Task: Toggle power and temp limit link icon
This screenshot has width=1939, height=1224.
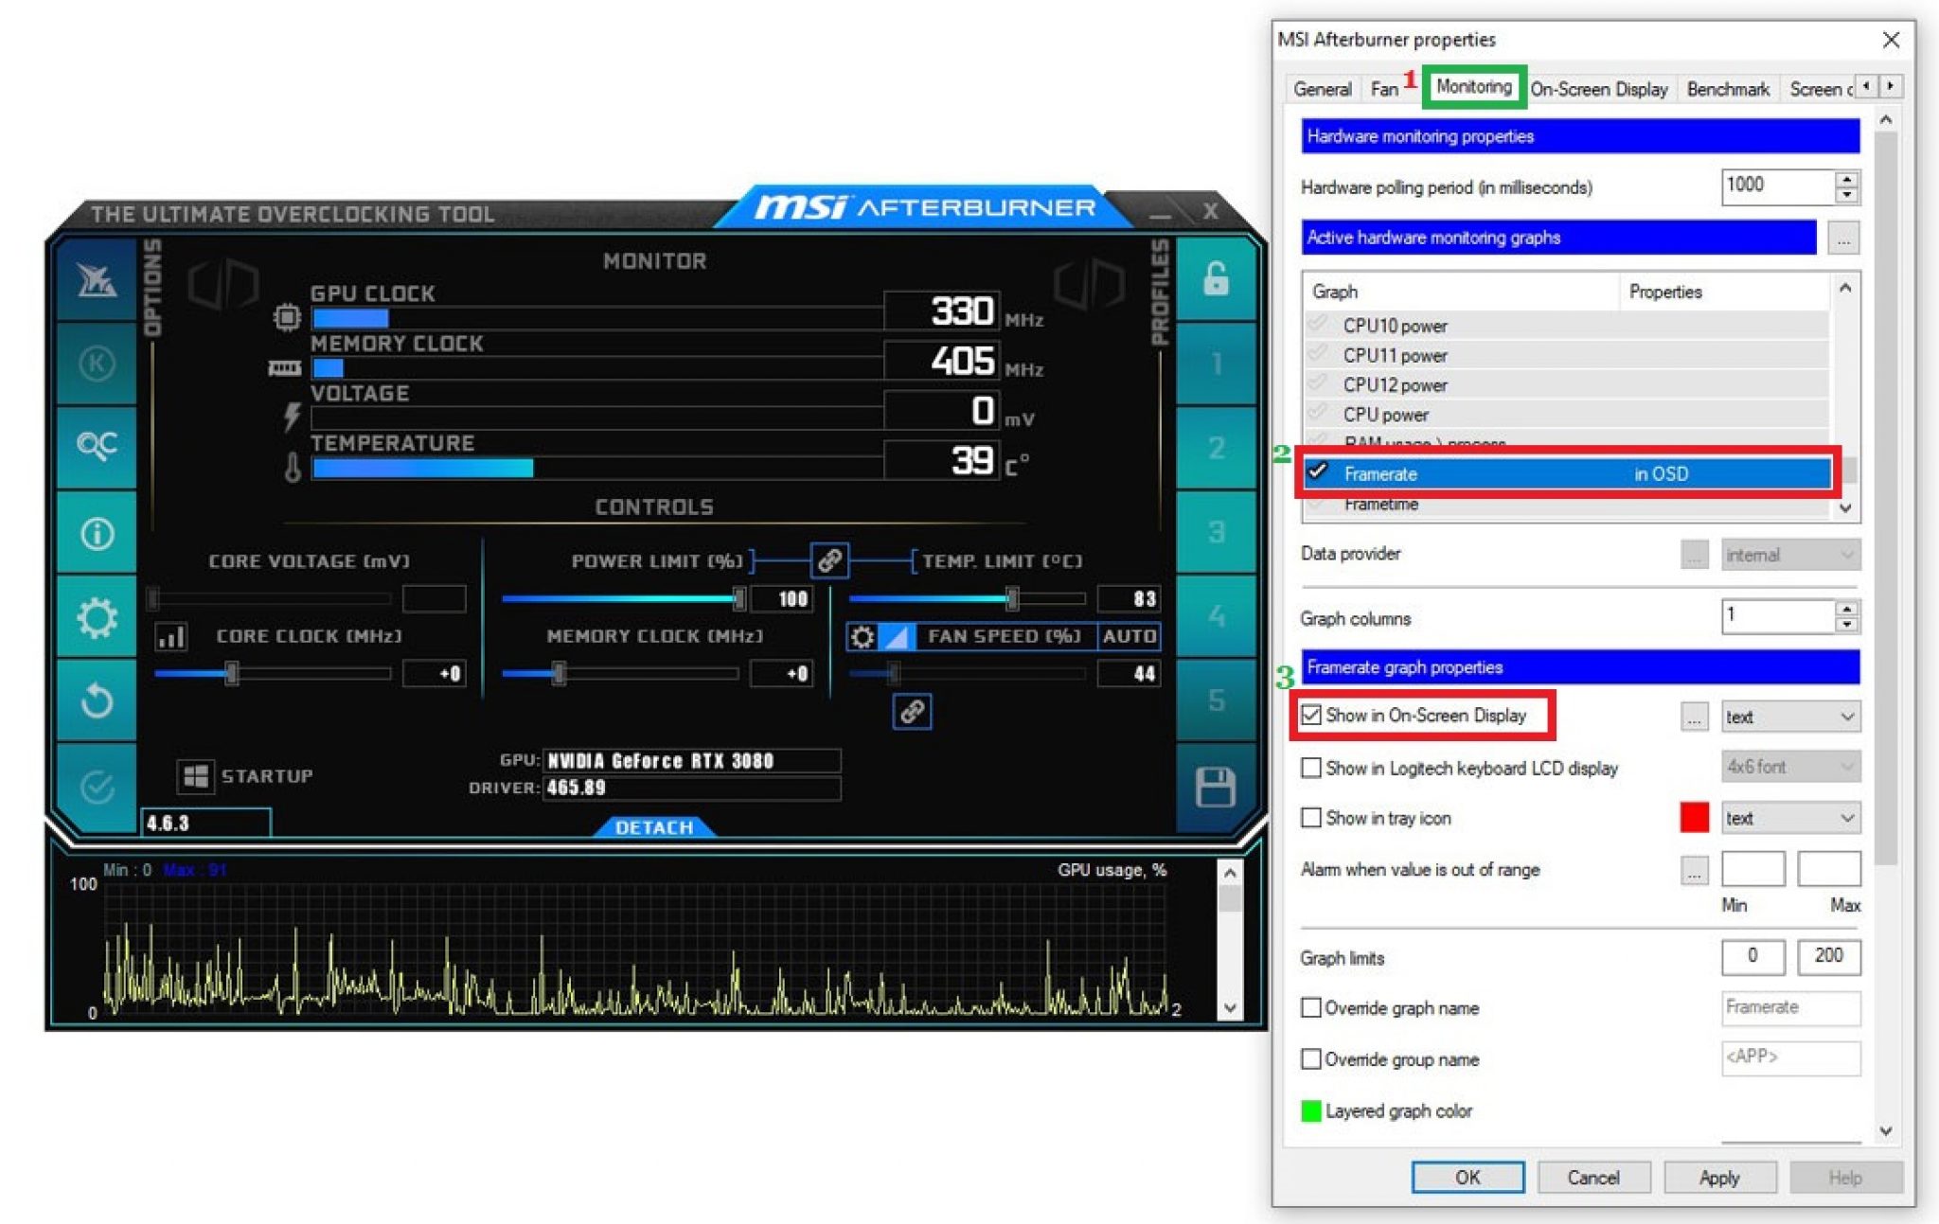Action: pyautogui.click(x=829, y=560)
